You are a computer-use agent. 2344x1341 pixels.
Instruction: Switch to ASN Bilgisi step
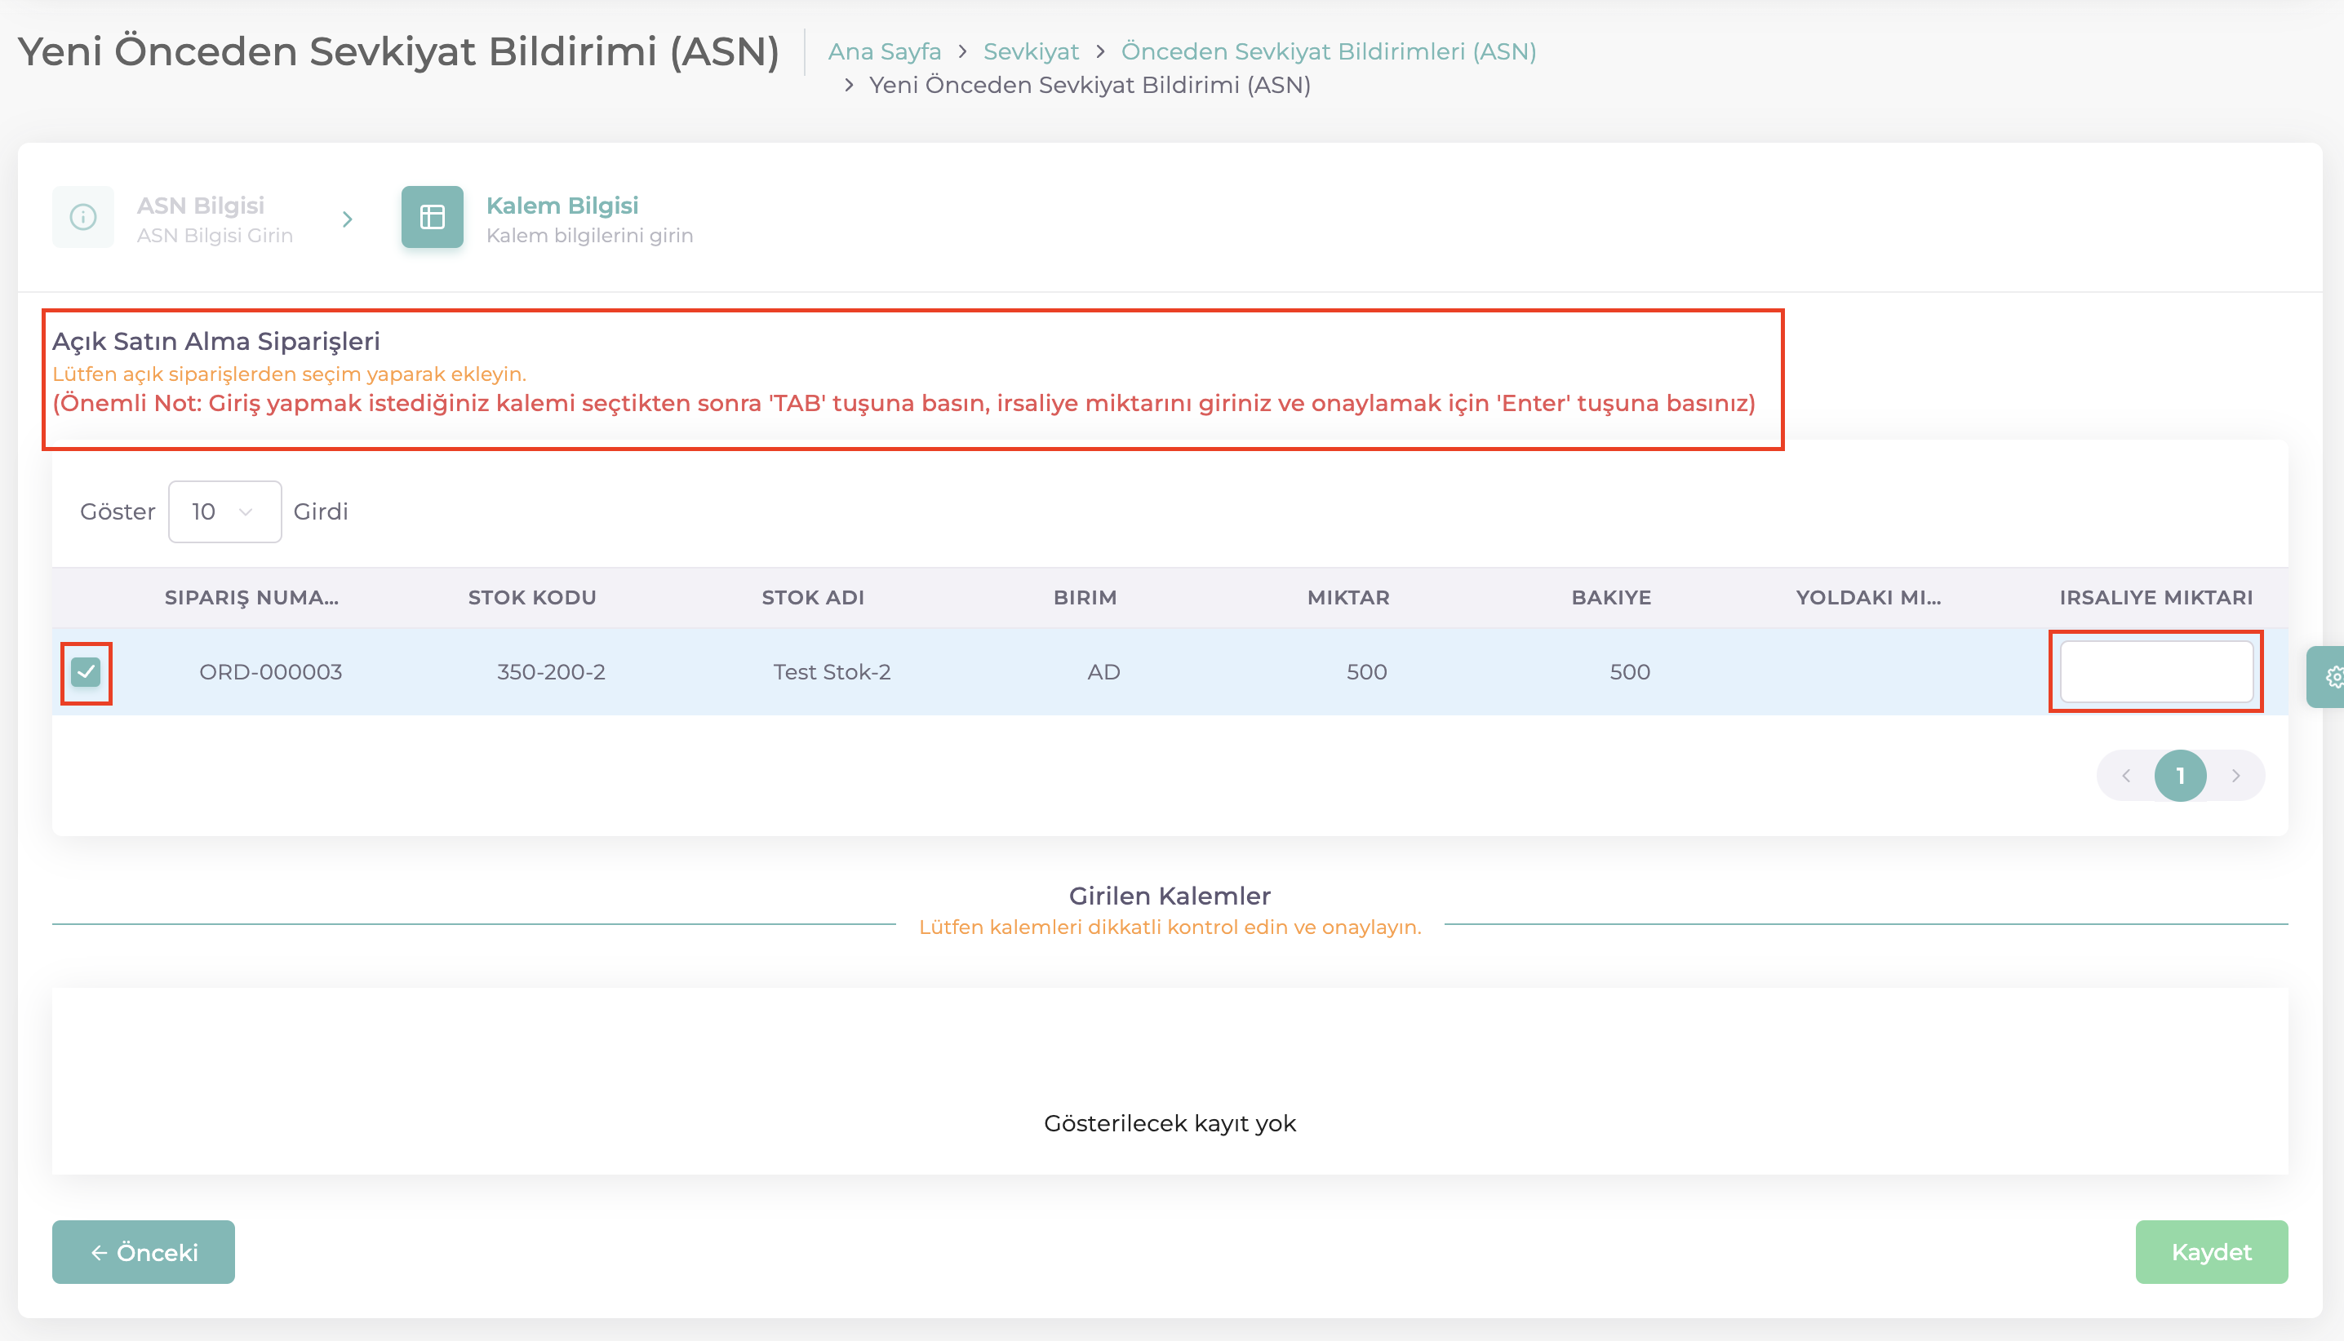click(201, 206)
